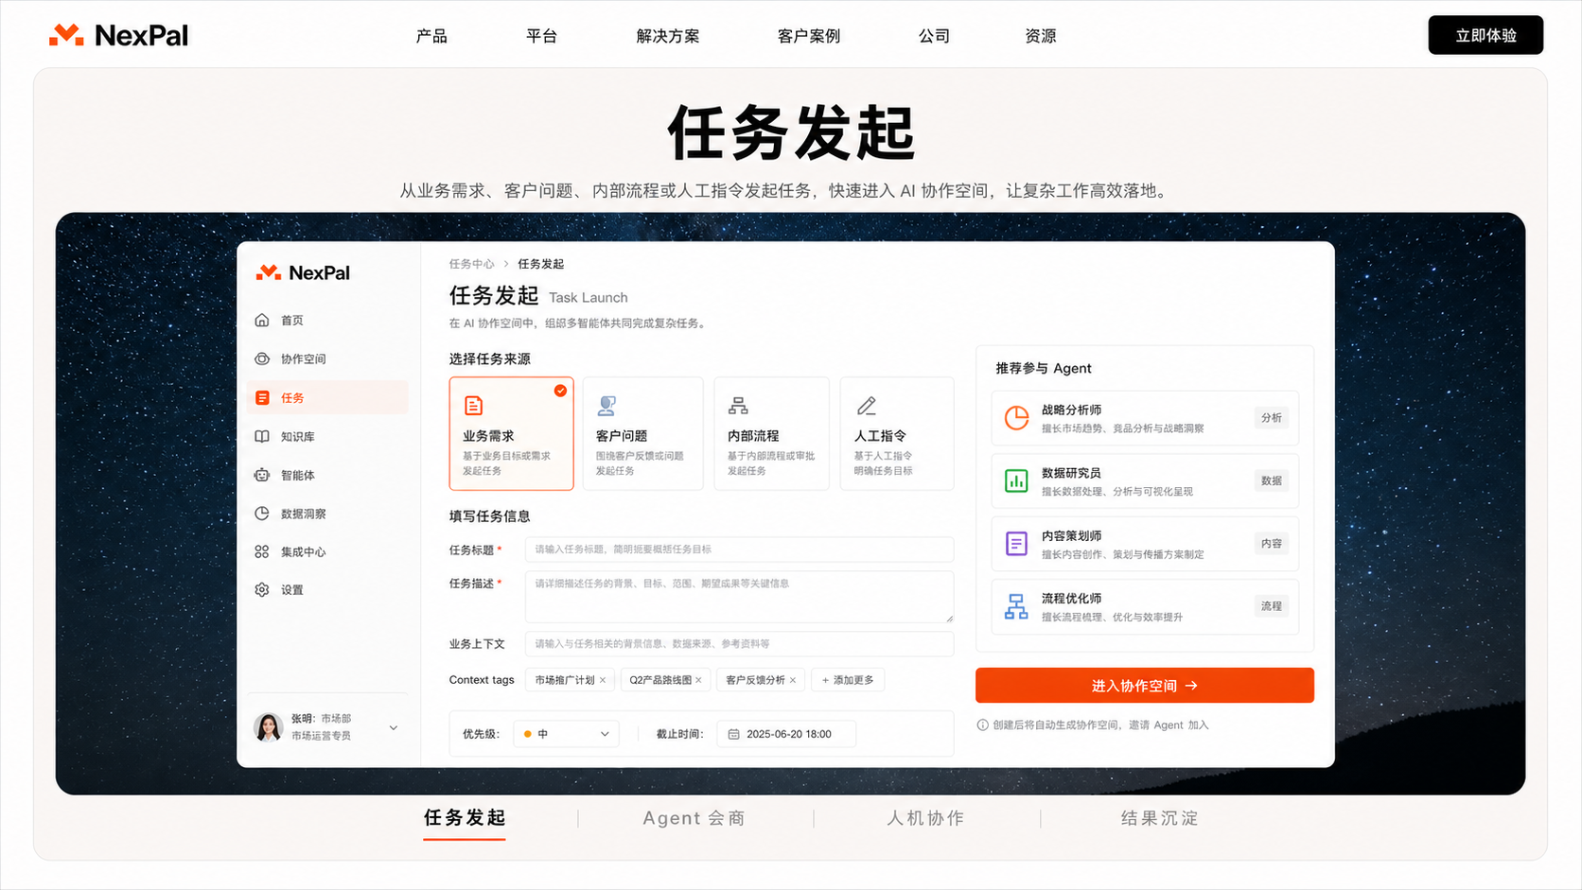Image resolution: width=1582 pixels, height=890 pixels.
Task: Click the 流程优化师 flowchart icon
Action: [x=1016, y=606]
